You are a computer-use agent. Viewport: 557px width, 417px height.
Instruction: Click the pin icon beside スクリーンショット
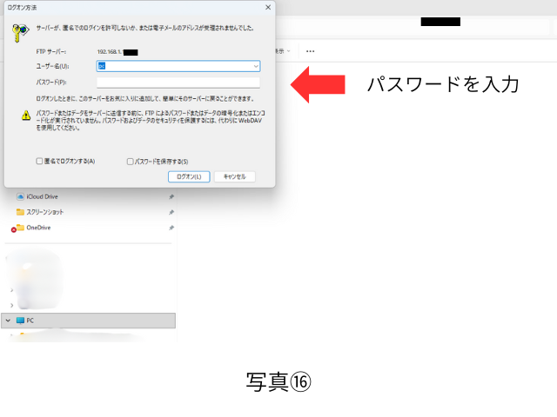(x=171, y=212)
